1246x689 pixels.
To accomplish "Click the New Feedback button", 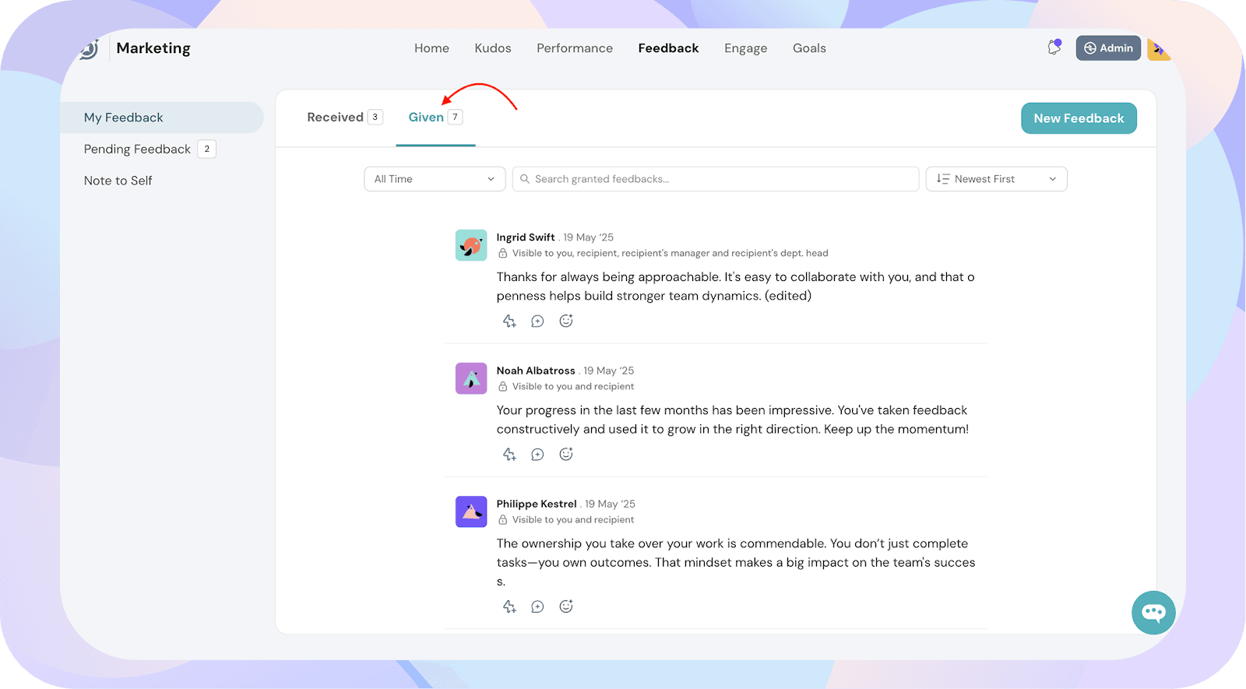I will coord(1079,118).
